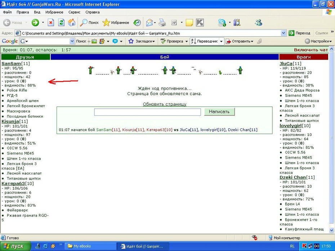Open the address bar dropdown list
335x251 pixels.
click(283, 33)
